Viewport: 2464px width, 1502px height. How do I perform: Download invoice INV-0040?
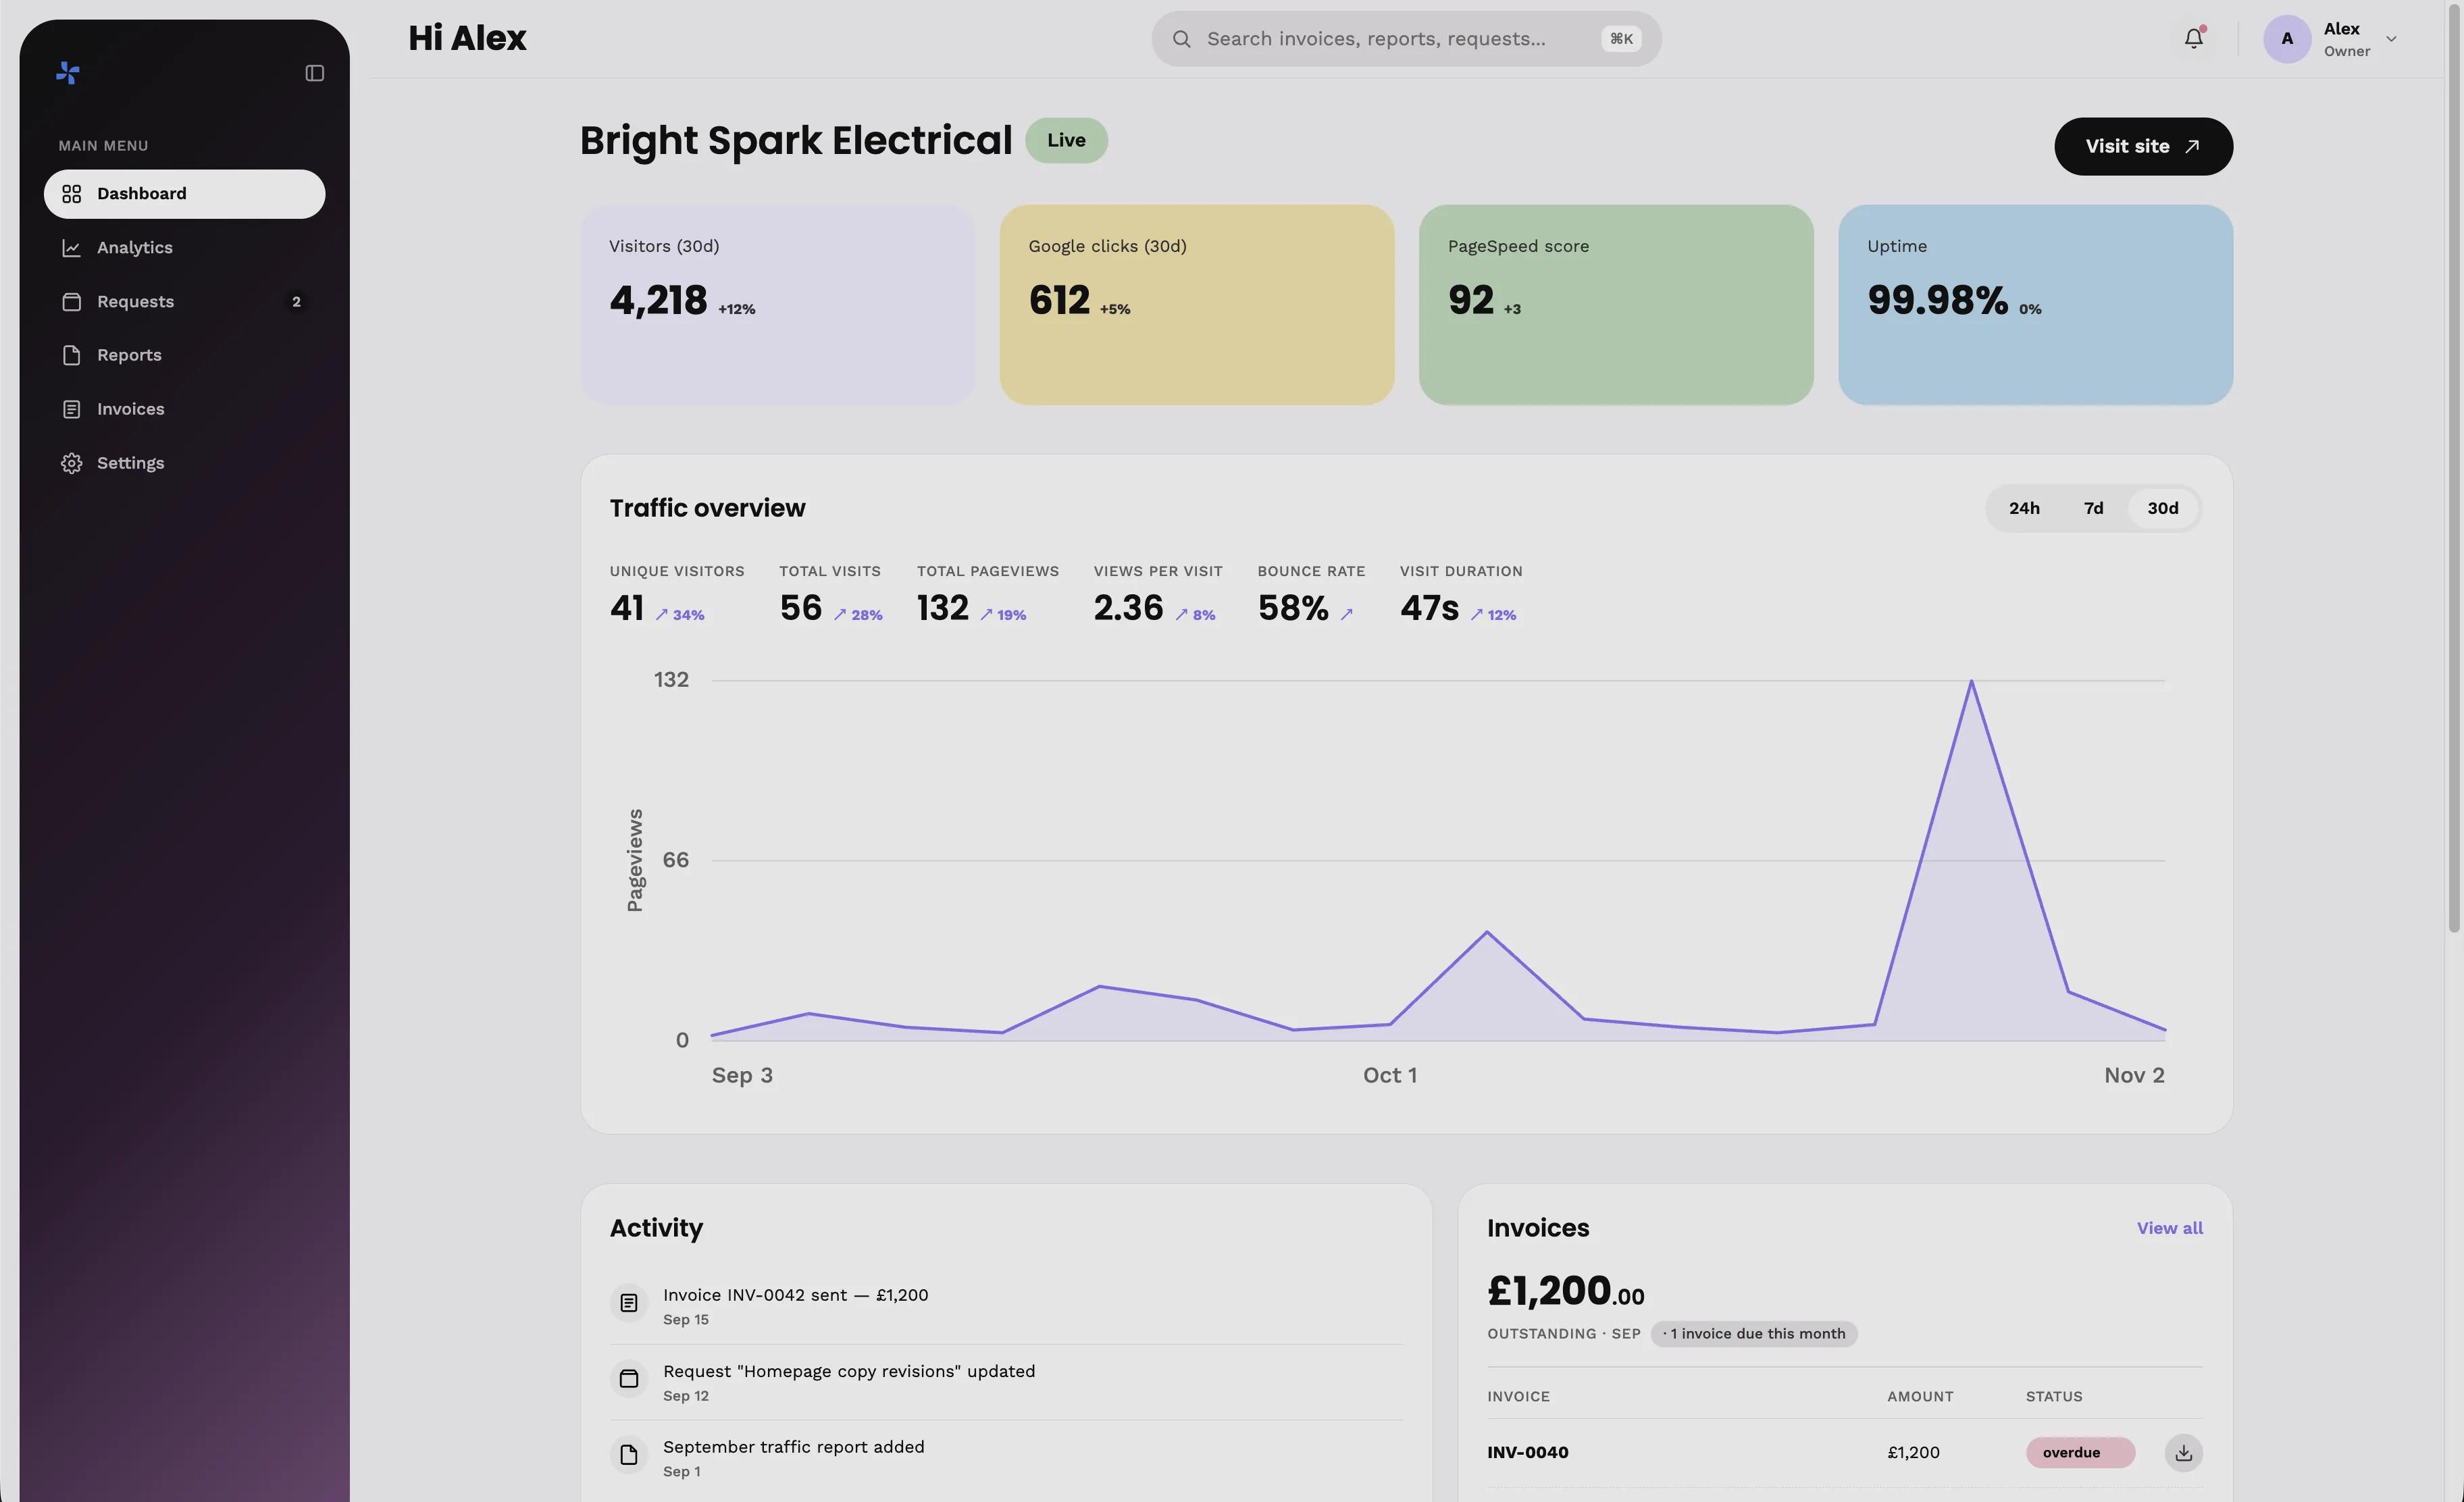click(x=2183, y=1452)
